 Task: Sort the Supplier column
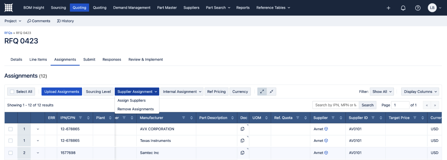coord(341,118)
